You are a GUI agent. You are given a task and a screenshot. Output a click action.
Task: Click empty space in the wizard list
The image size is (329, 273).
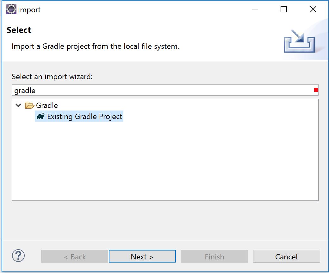(164, 162)
